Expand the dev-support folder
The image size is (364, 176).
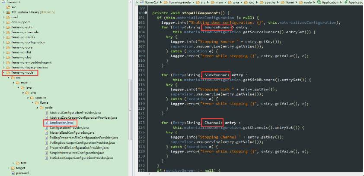(4, 22)
